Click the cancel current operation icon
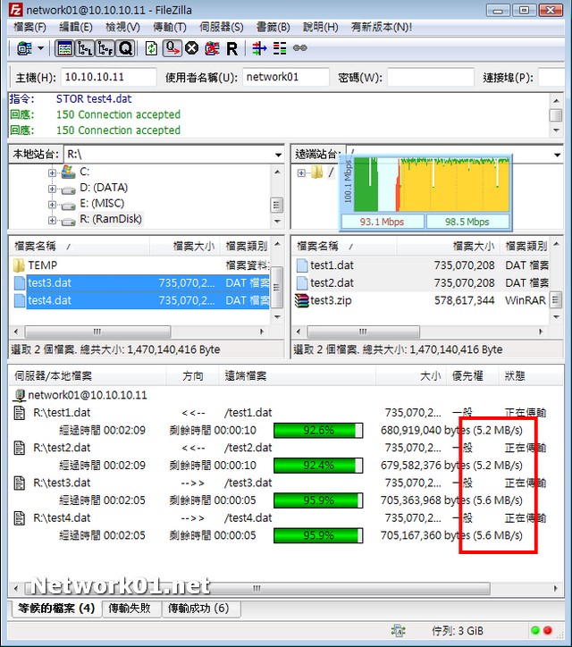Viewport: 572px width, 647px height. point(191,48)
